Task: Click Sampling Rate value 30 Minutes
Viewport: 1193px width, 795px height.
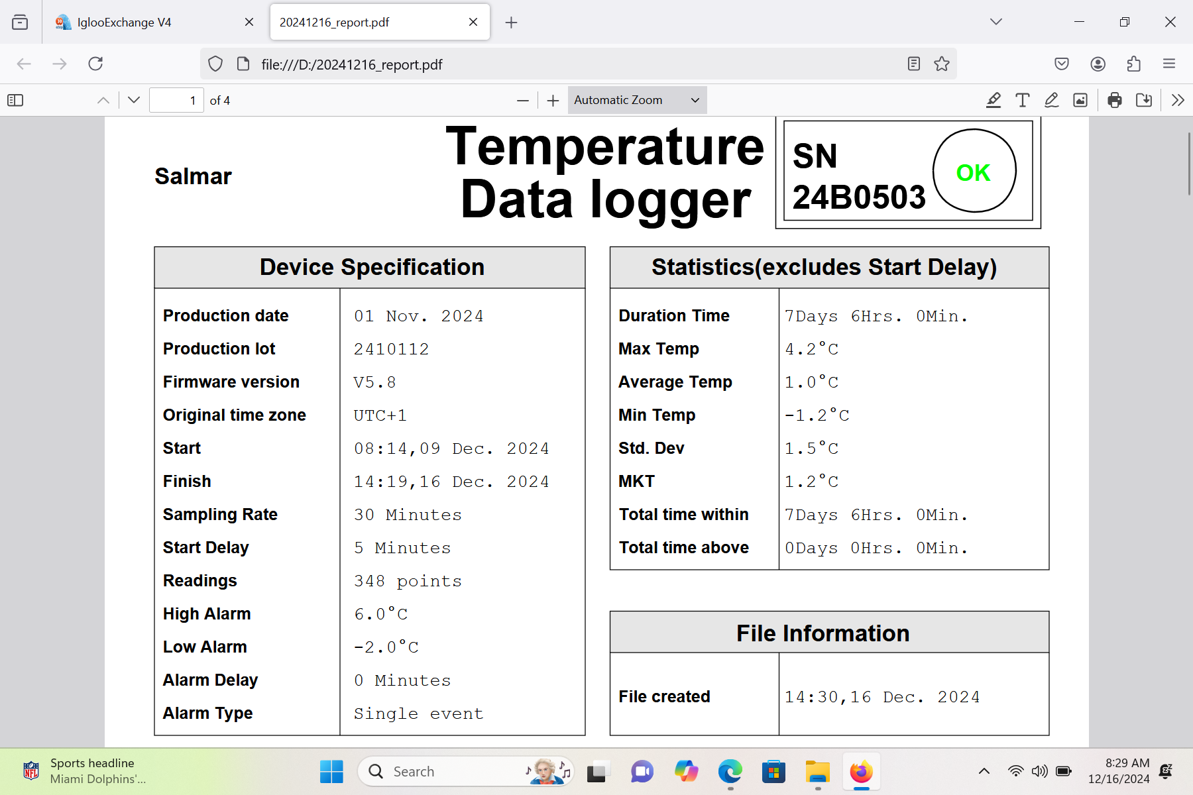Action: point(408,515)
